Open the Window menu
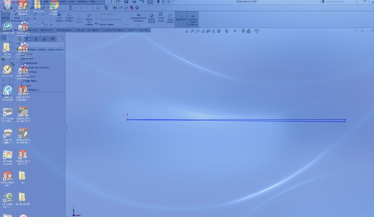The height and width of the screenshot is (217, 374). tap(82, 2)
